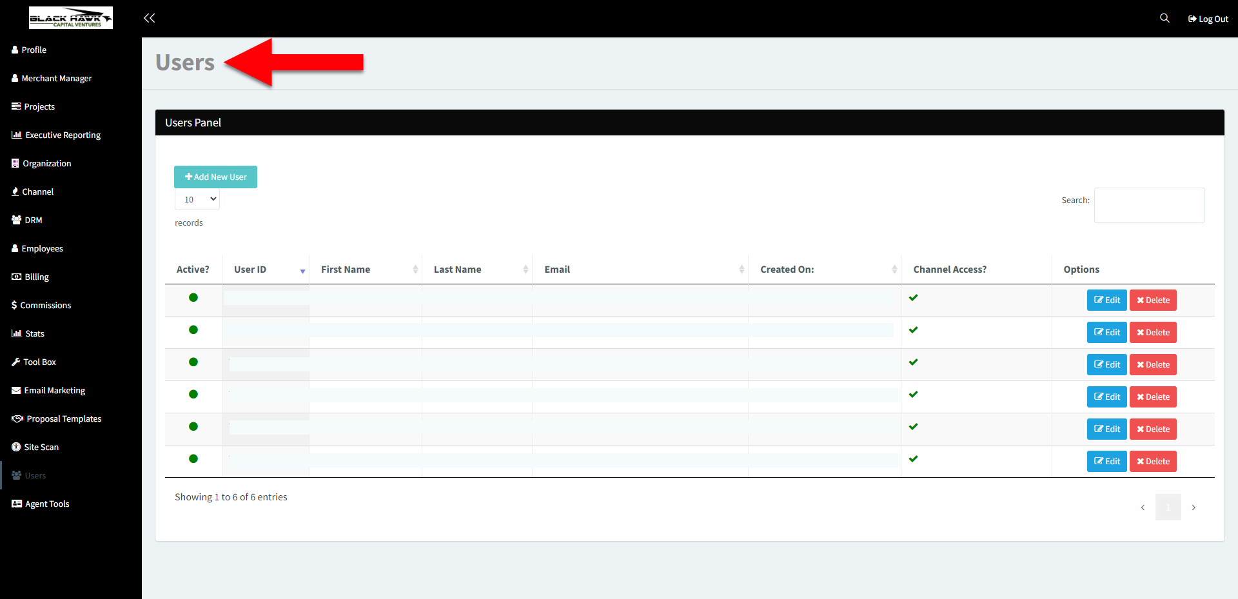
Task: Sort by the User ID column header
Action: pyautogui.click(x=266, y=270)
